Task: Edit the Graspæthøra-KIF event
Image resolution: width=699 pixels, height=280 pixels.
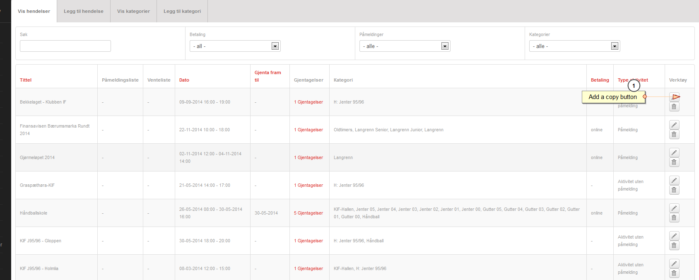Action: [x=674, y=180]
